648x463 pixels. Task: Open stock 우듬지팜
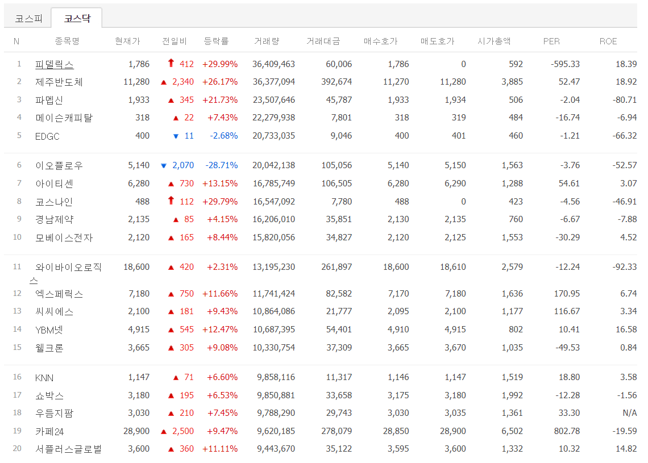point(55,414)
